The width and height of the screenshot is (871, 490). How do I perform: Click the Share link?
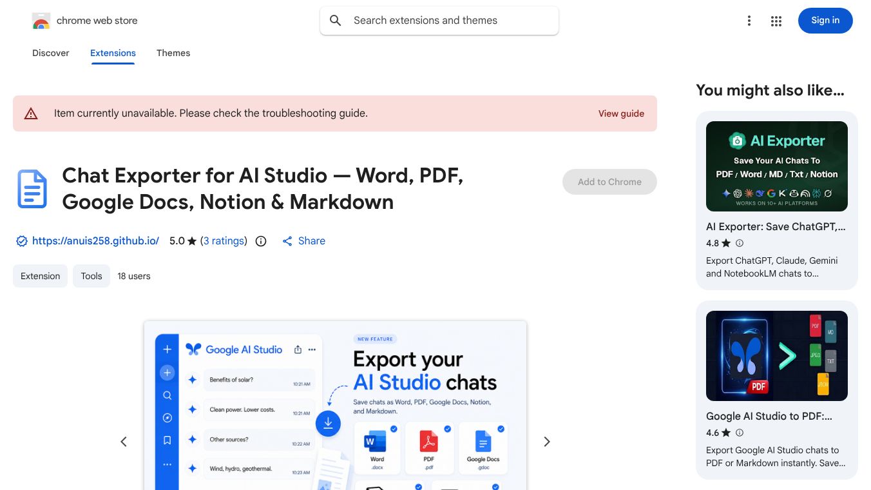[x=312, y=241]
